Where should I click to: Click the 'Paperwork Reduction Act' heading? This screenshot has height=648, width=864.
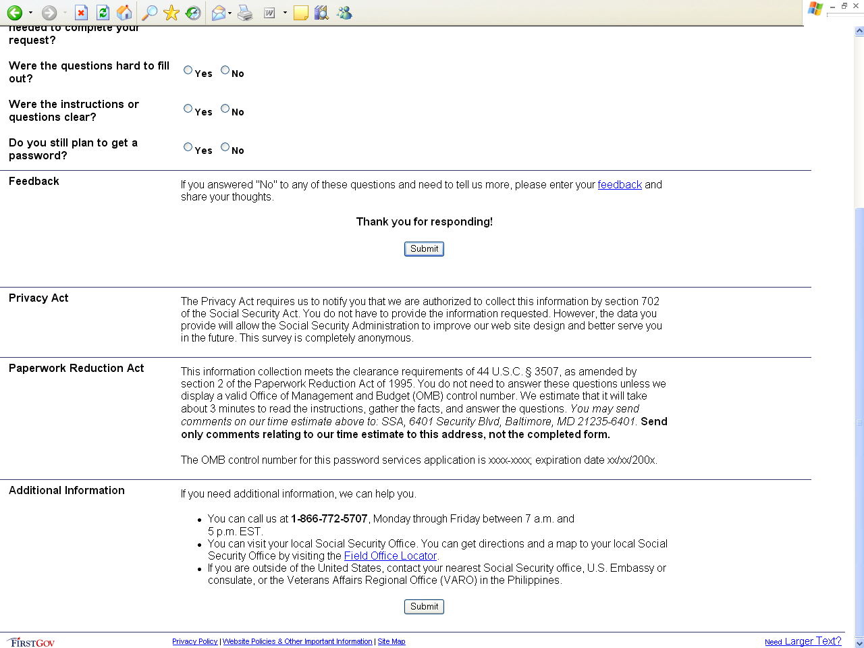[x=76, y=369]
